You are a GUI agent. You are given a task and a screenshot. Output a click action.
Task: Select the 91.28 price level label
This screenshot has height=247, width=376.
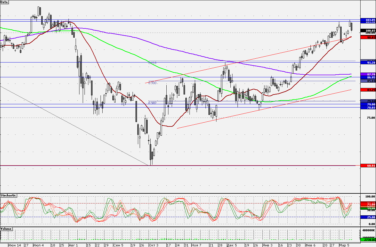pyautogui.click(x=368, y=62)
